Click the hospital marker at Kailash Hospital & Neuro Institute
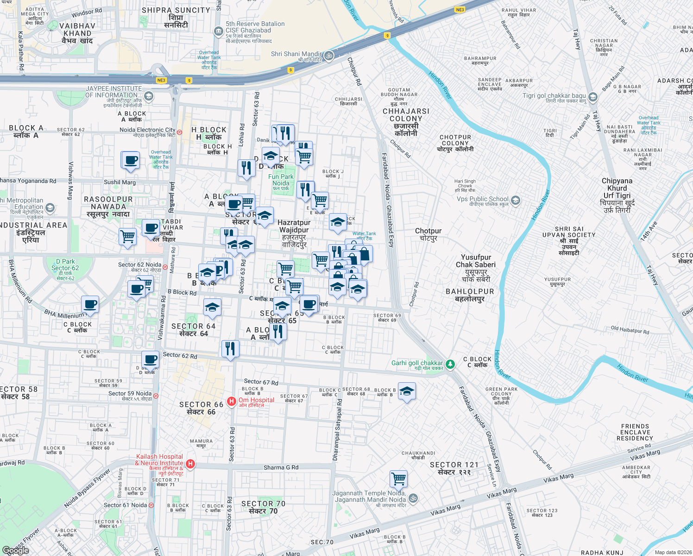 (x=191, y=464)
